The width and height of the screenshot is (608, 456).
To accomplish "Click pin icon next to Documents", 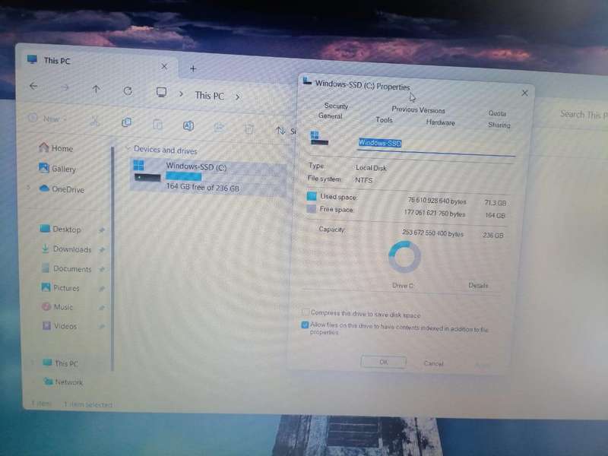I will tap(102, 270).
